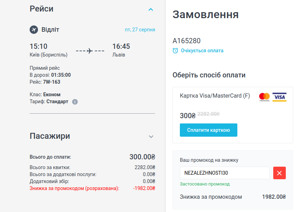Click the Очікується оплата status link

coord(202,51)
